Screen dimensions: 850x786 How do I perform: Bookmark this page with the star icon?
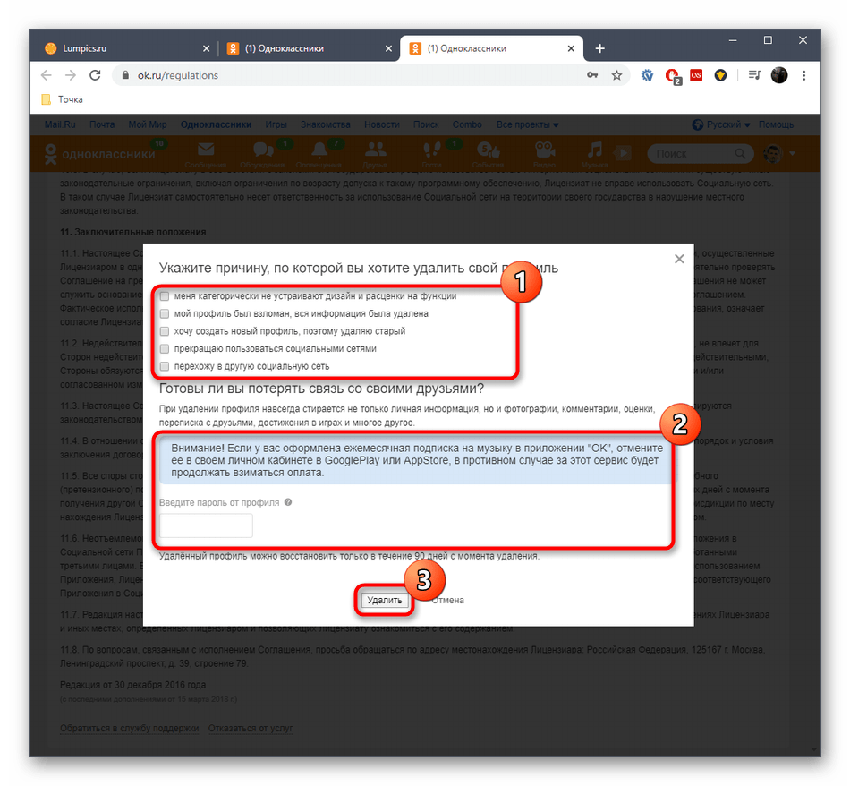(x=616, y=76)
